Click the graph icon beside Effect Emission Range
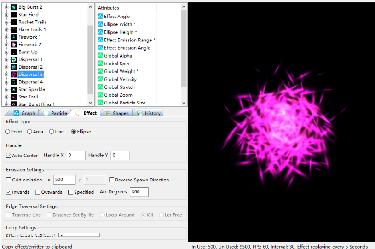The height and width of the screenshot is (249, 375). tap(100, 40)
